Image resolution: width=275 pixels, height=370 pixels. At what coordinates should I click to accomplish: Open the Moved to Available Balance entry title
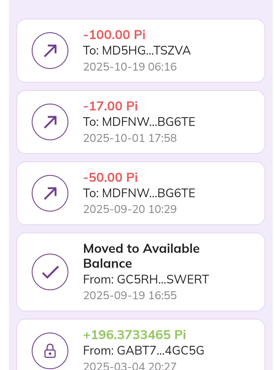[x=141, y=256]
